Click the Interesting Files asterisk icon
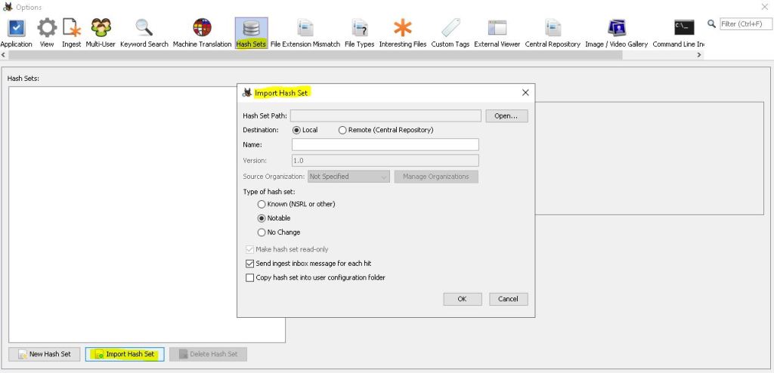 coord(403,29)
